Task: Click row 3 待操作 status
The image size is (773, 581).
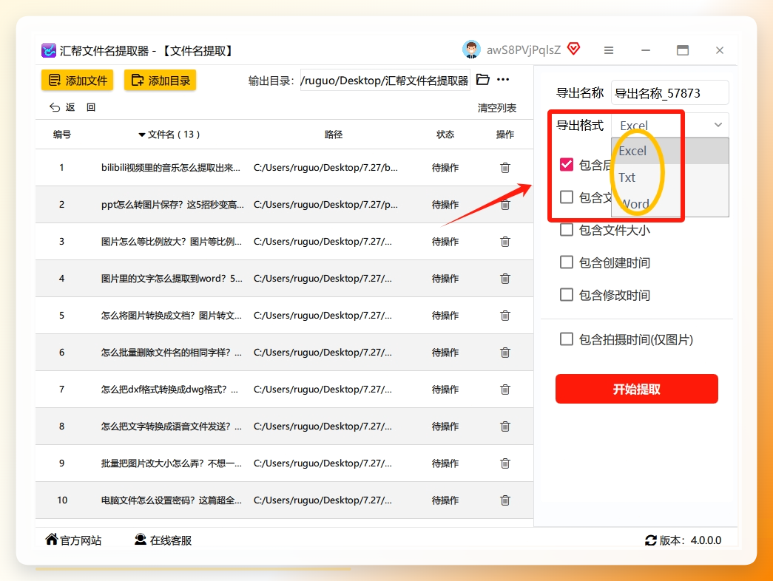Action: (x=445, y=242)
